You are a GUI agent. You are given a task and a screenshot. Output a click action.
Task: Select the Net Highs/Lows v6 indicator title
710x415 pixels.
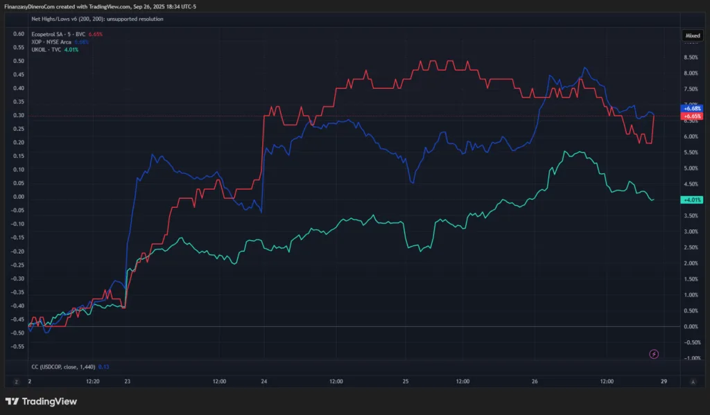(97, 19)
